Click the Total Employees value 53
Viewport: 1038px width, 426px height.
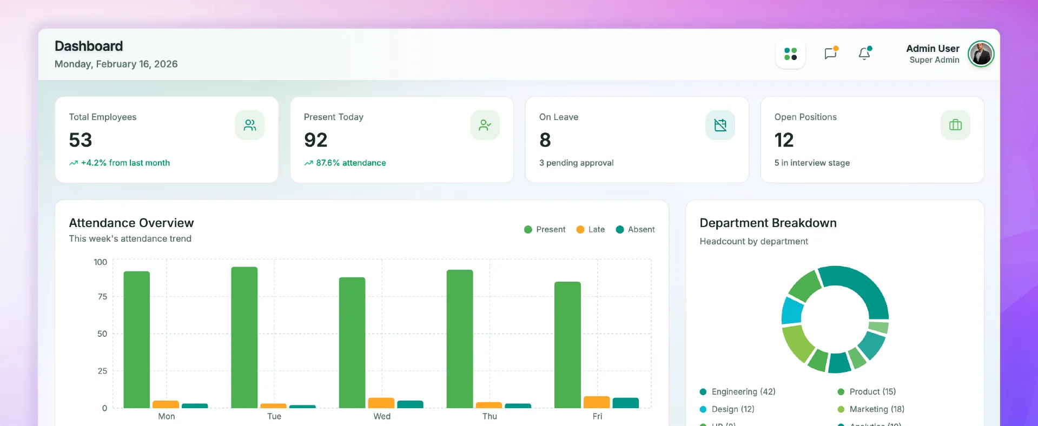coord(81,141)
